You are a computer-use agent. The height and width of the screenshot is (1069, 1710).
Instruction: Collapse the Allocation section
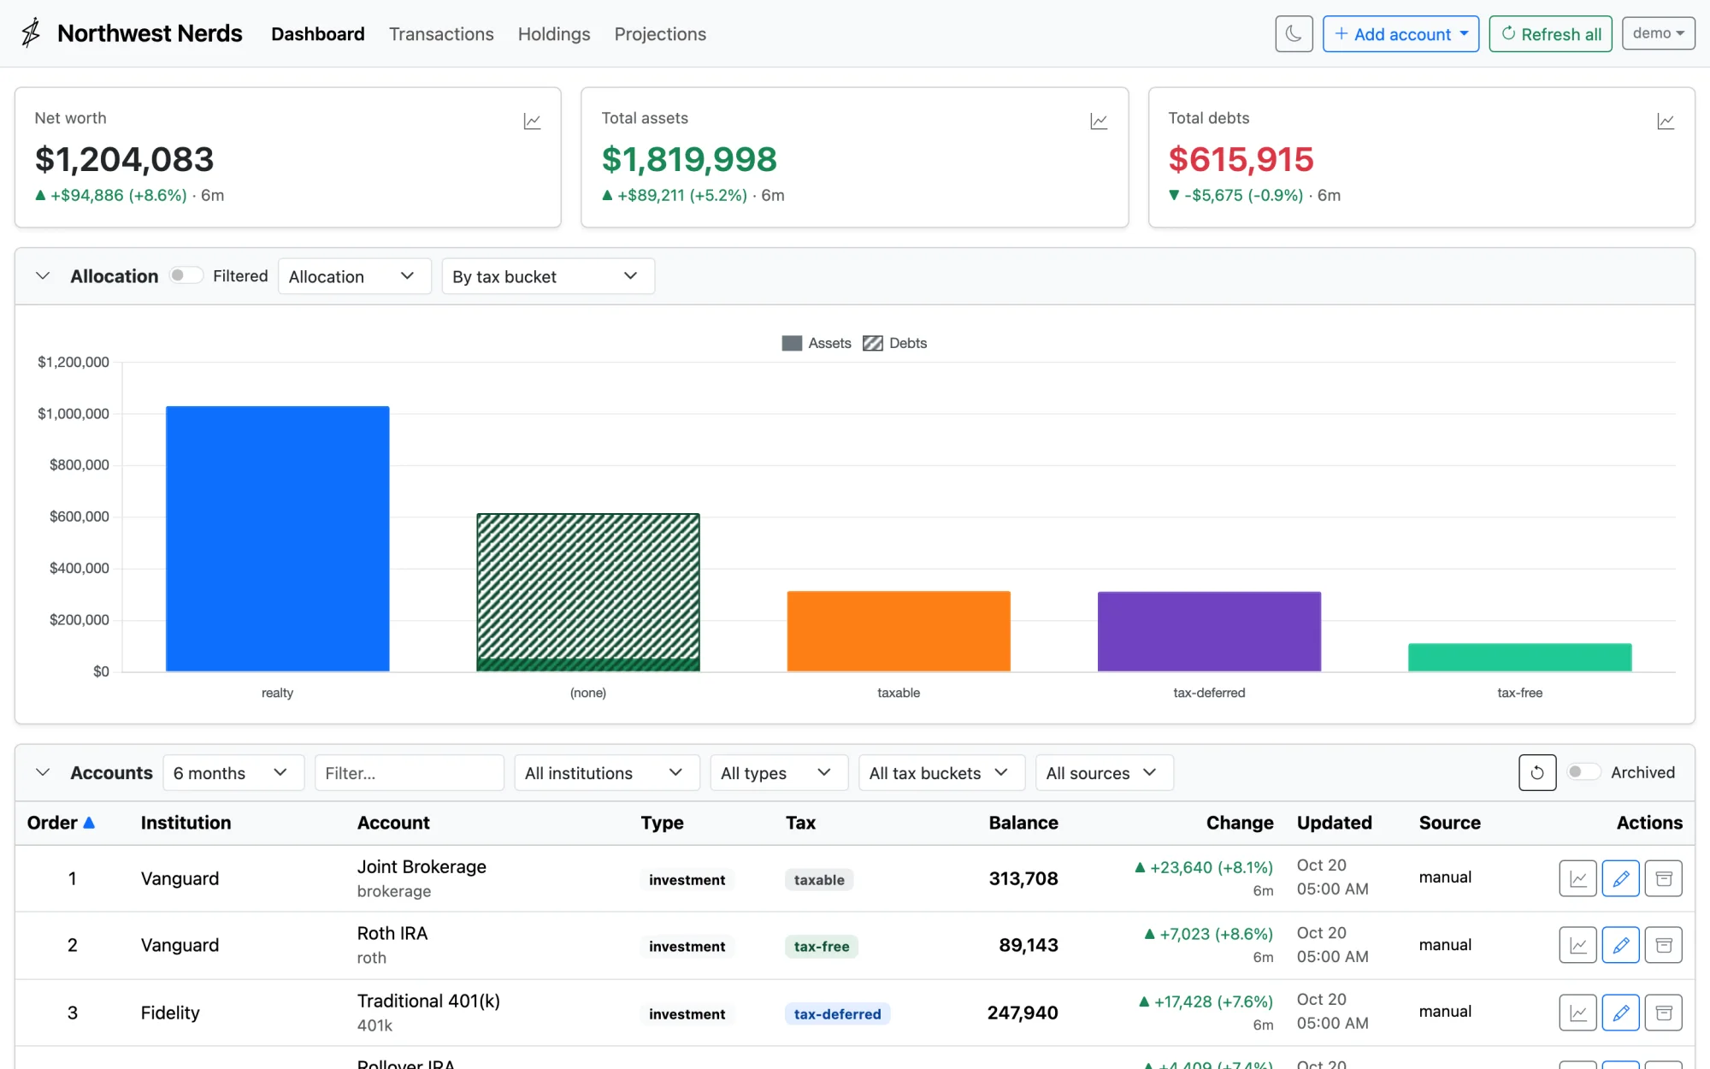click(x=43, y=275)
